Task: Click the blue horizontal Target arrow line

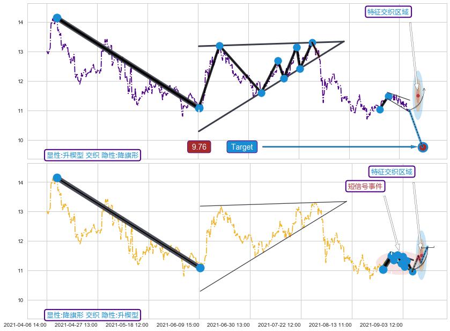Action: (338, 146)
